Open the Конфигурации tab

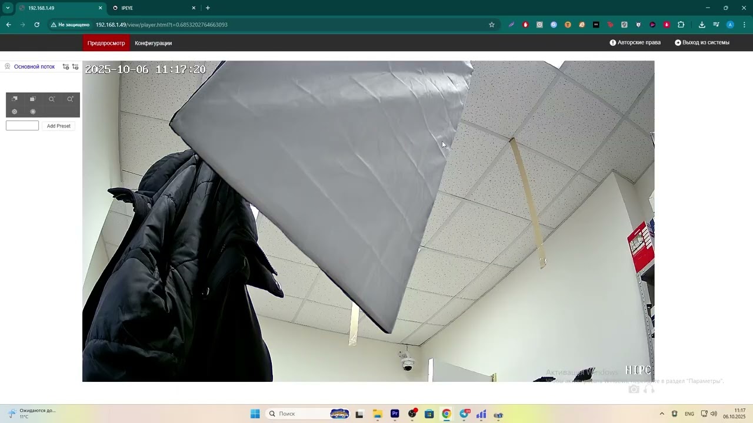coord(153,43)
